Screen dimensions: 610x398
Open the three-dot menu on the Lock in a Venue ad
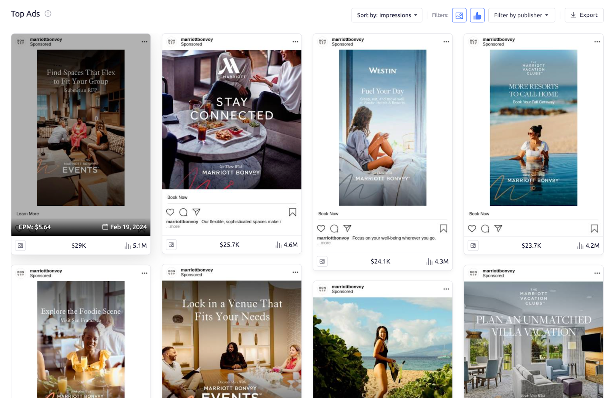pos(295,272)
